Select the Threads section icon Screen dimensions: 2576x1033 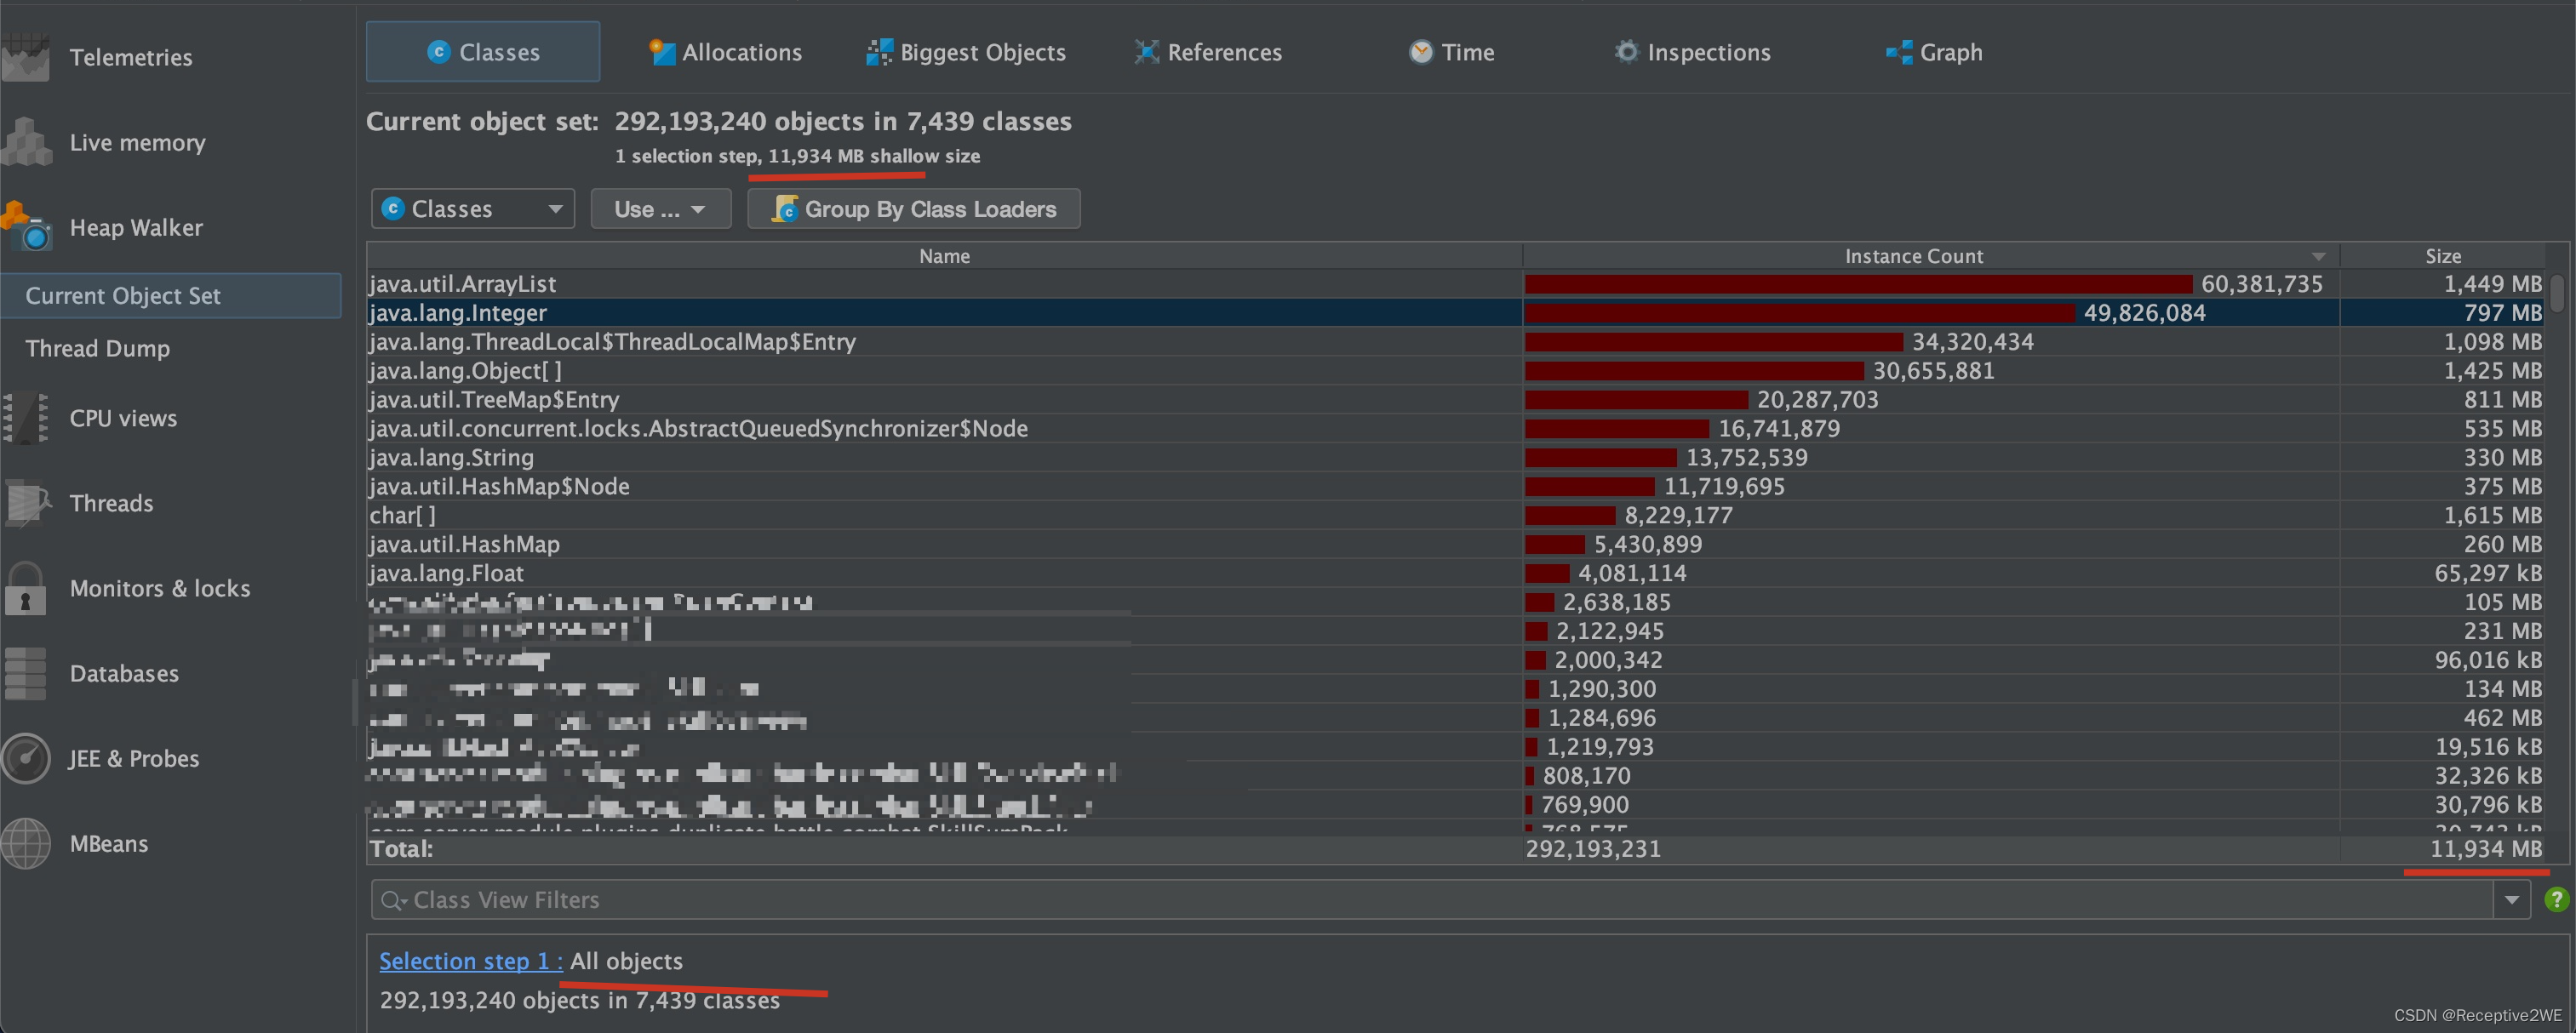[27, 503]
